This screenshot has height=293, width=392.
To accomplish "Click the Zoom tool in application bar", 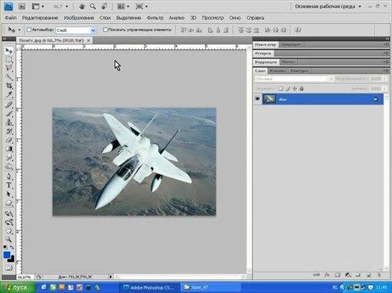I will pyautogui.click(x=93, y=6).
